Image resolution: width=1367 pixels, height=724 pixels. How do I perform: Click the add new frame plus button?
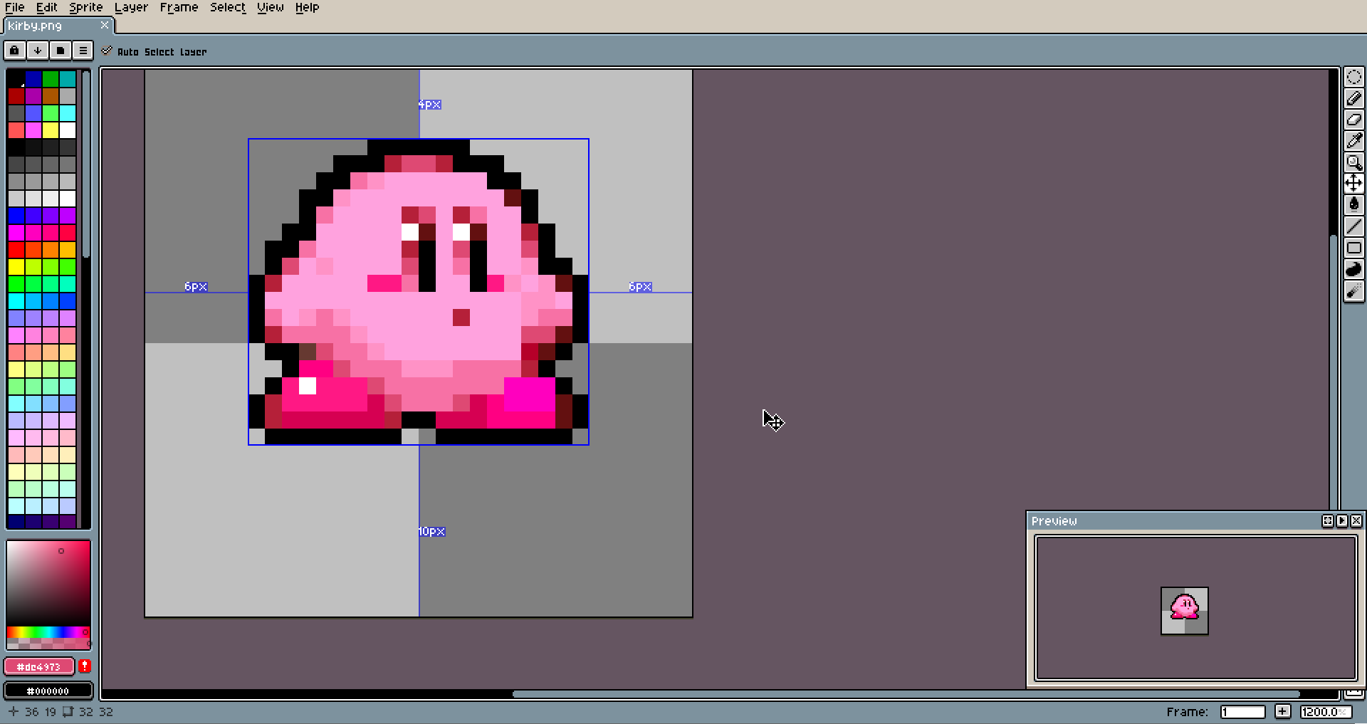(x=1282, y=711)
